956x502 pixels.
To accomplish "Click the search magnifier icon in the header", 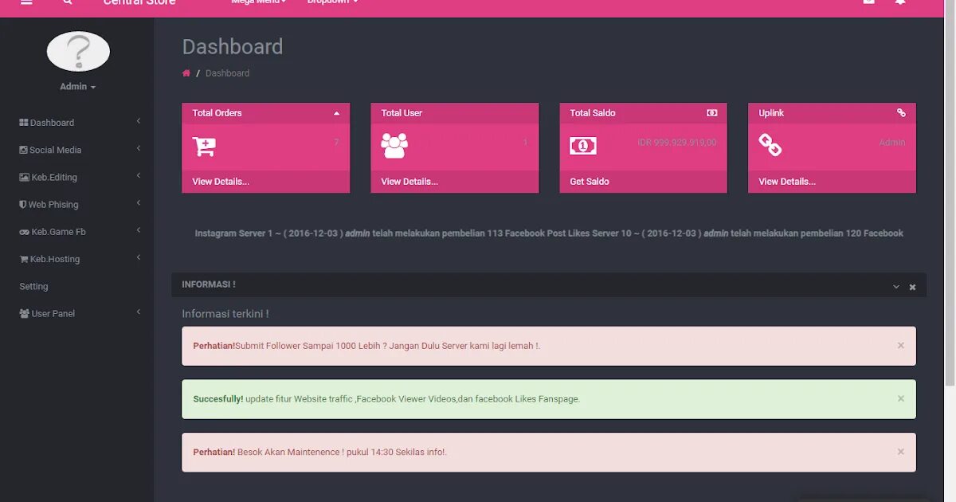I will point(67,2).
